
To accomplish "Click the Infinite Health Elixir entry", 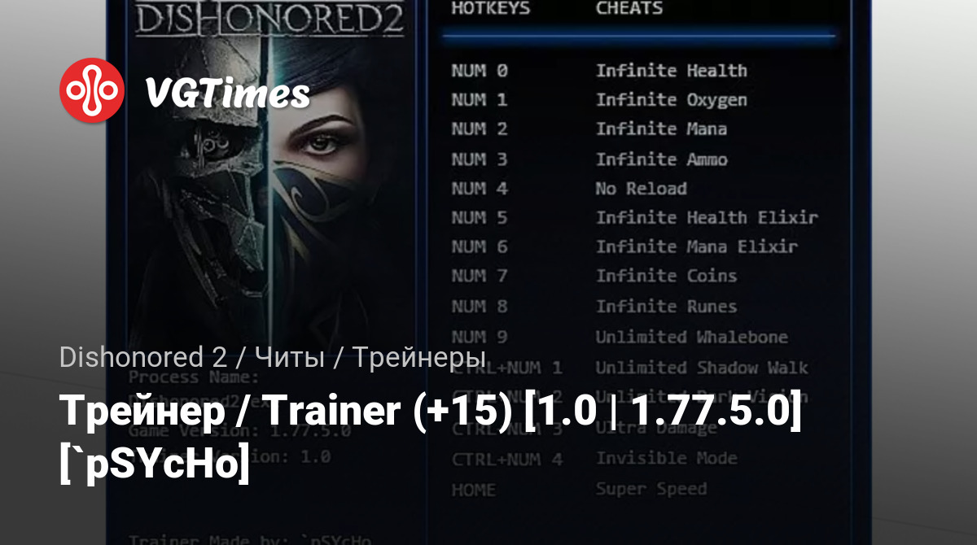I will point(707,218).
